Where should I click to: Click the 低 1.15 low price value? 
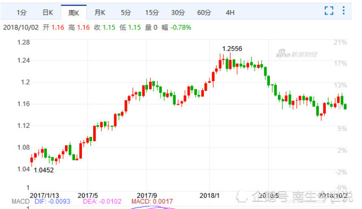click(x=130, y=28)
